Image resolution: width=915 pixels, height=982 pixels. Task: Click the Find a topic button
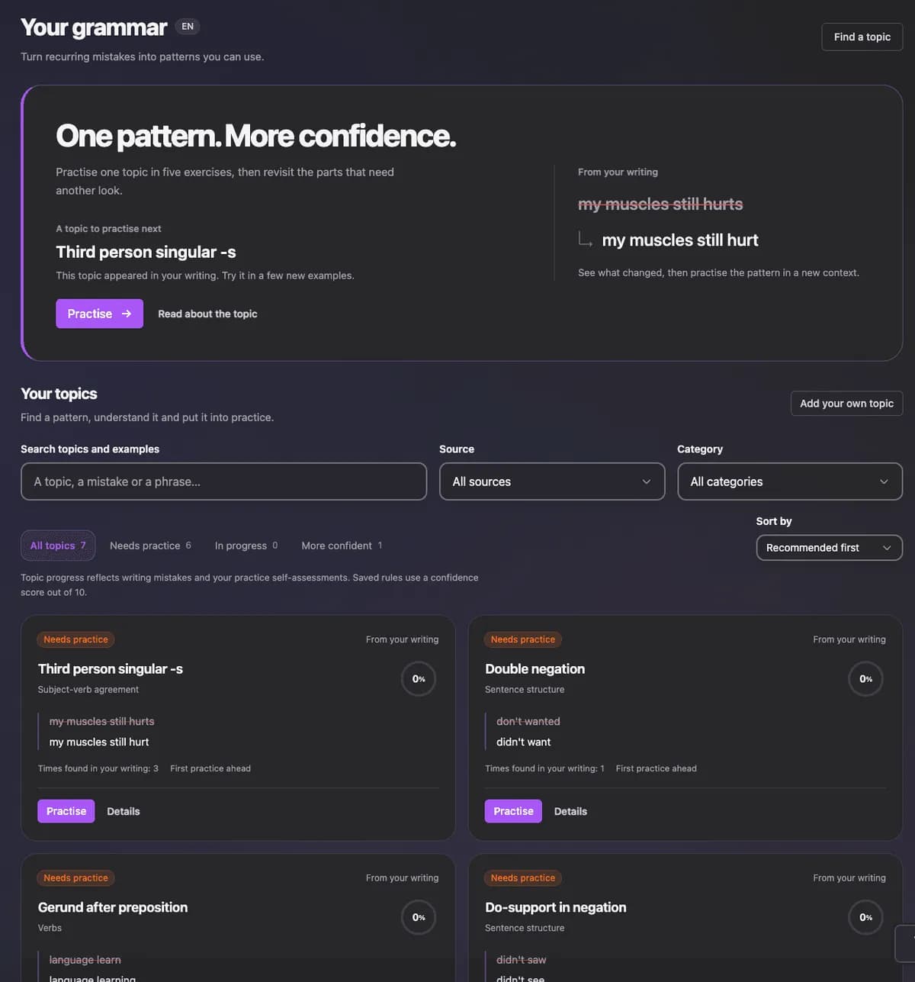click(862, 37)
